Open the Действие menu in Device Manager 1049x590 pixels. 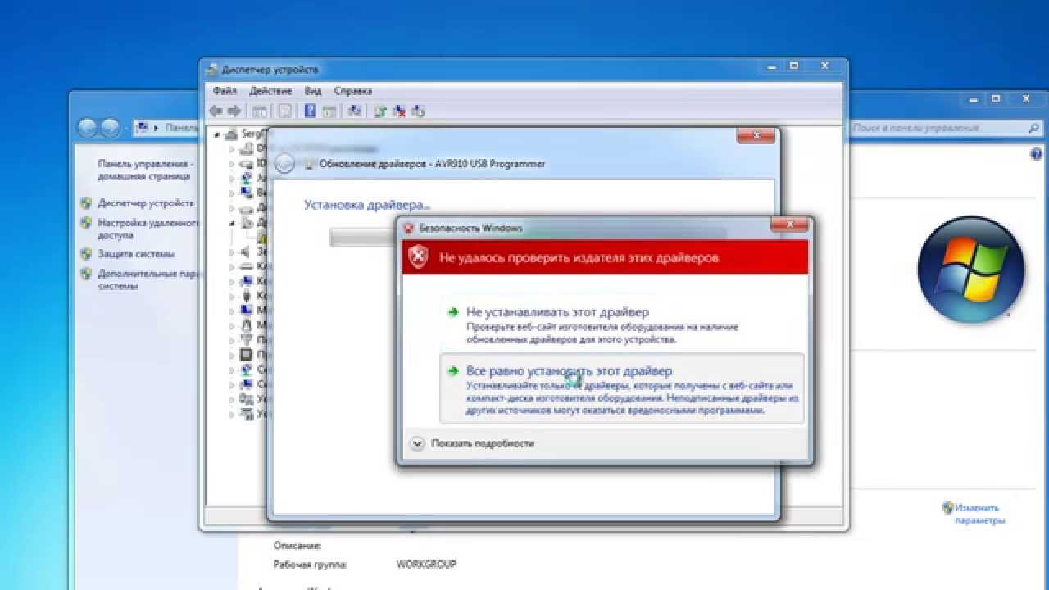pyautogui.click(x=270, y=91)
